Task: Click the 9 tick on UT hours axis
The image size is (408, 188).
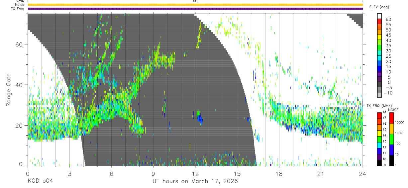Action: tap(153, 174)
